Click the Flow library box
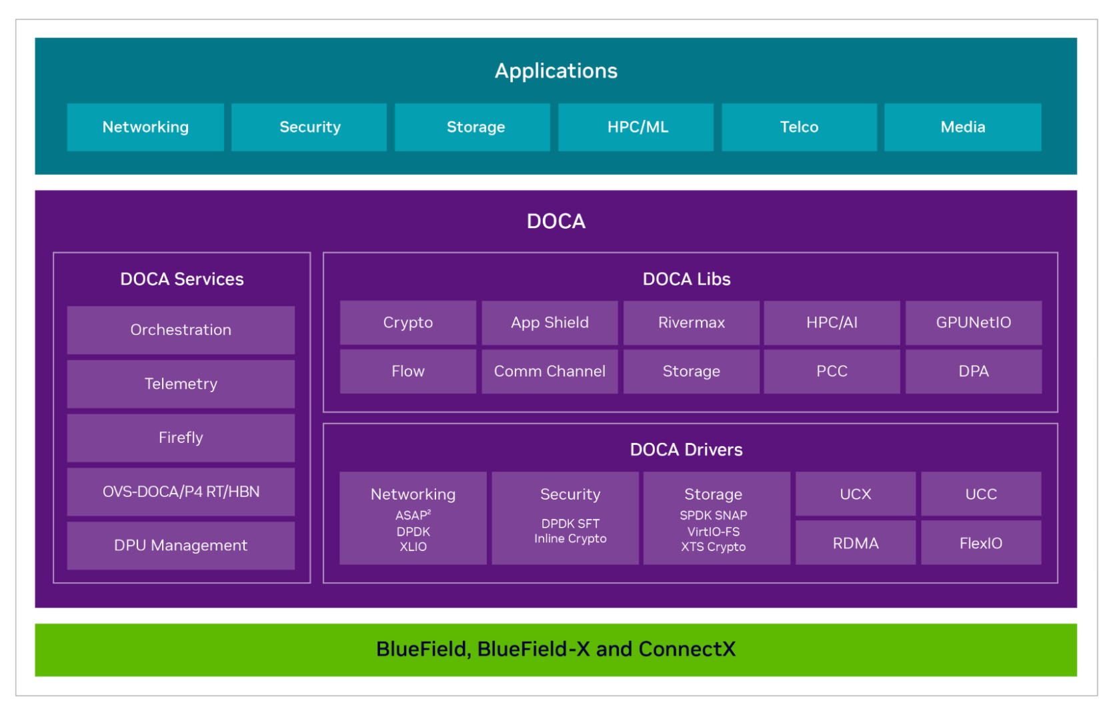This screenshot has height=711, width=1115. [x=408, y=372]
